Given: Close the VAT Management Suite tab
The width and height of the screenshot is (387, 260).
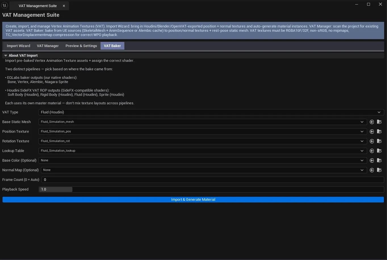Looking at the screenshot, I should coord(64,6).
